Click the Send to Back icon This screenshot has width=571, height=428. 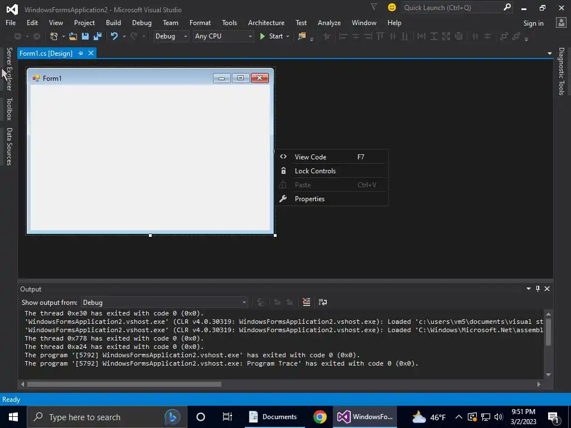pyautogui.click(x=516, y=36)
